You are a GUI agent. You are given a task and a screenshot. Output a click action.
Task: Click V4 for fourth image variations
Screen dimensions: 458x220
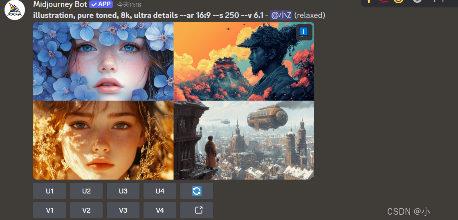(160, 210)
